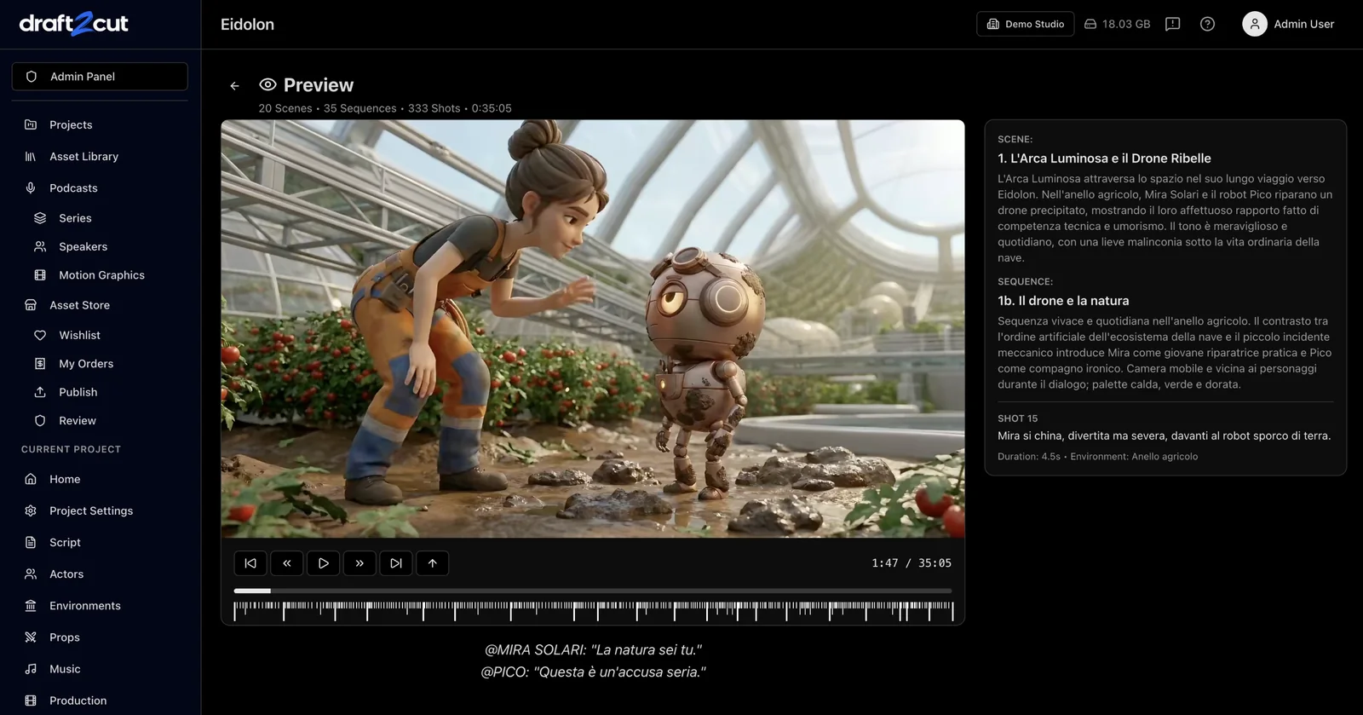The image size is (1363, 715).
Task: Open Motion Graphics
Action: point(100,275)
